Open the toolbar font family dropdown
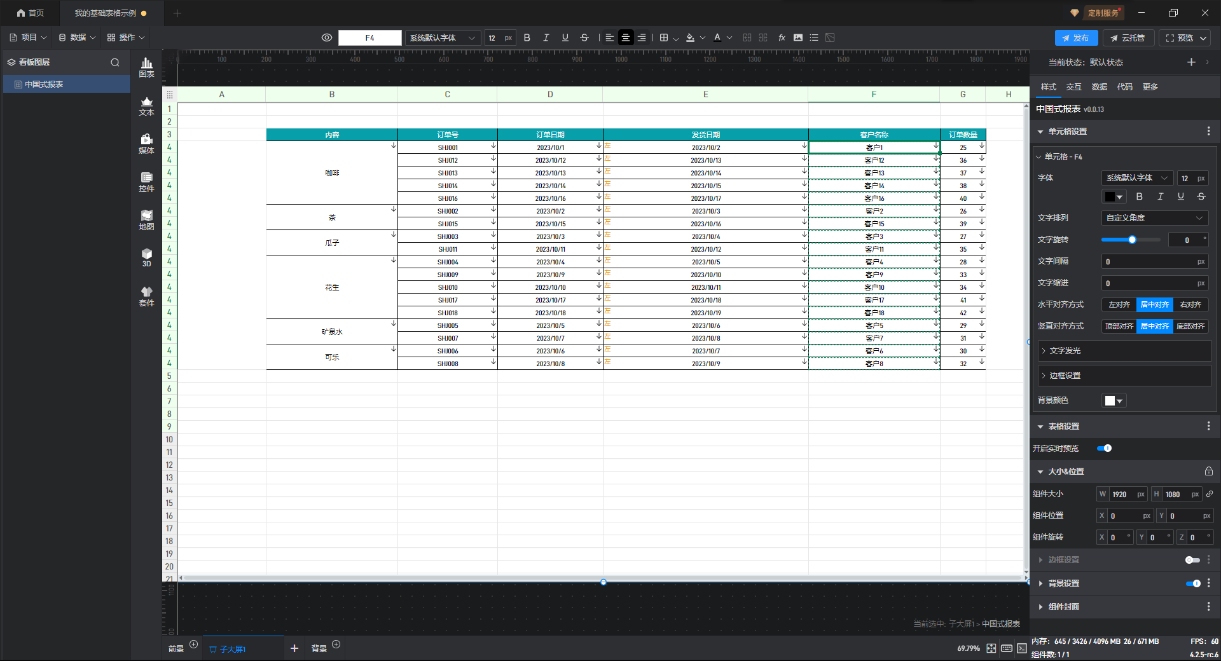 coord(443,37)
